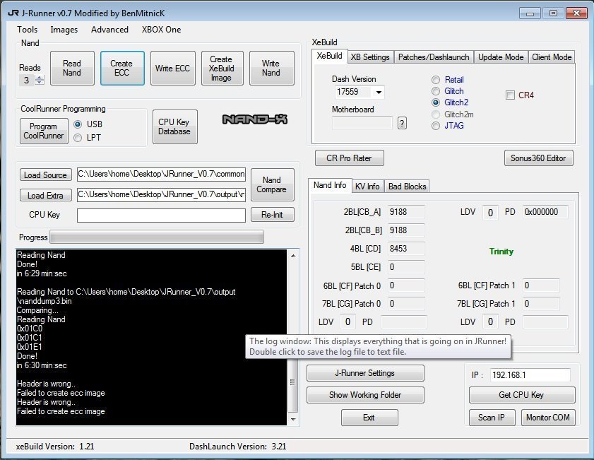
Task: Expand the Dash Version dropdown
Action: [378, 93]
